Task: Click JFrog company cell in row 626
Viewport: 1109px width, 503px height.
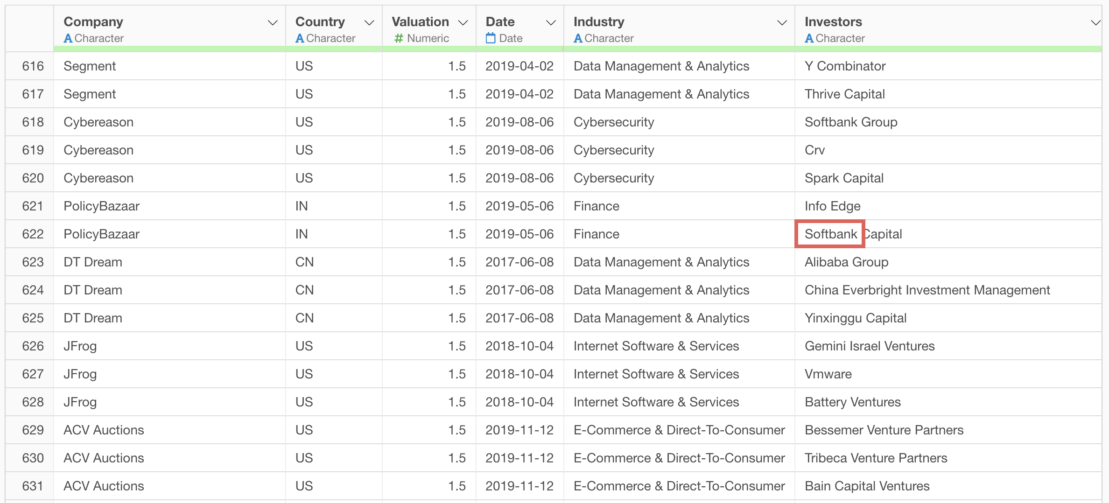Action: [x=169, y=346]
